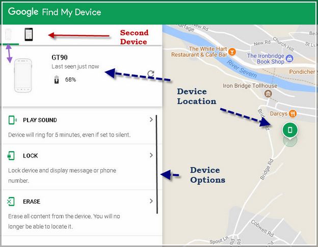Select the first white phone device tab
The width and height of the screenshot is (318, 247).
point(8,35)
